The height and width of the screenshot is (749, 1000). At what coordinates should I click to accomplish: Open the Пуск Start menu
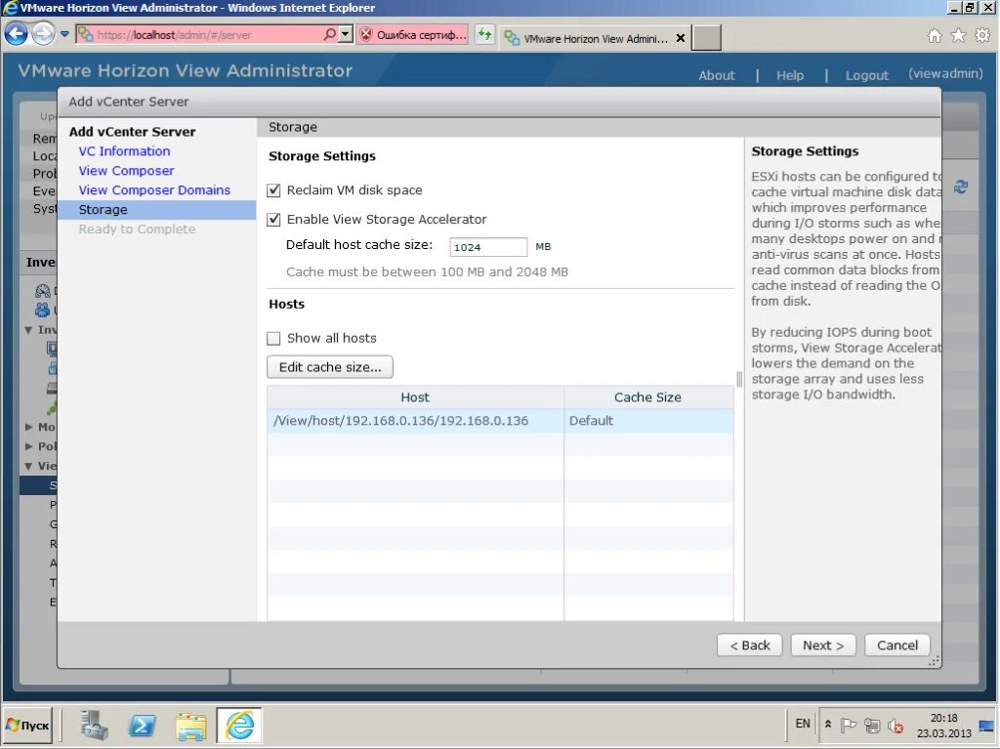coord(28,726)
